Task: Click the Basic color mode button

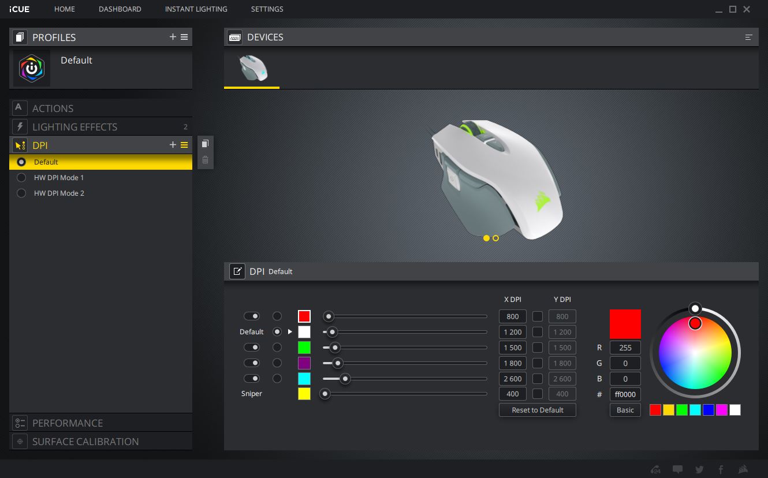Action: [625, 410]
